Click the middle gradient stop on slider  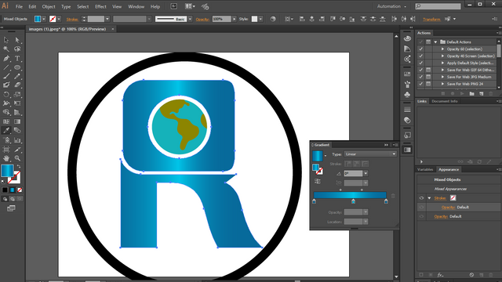click(x=353, y=201)
